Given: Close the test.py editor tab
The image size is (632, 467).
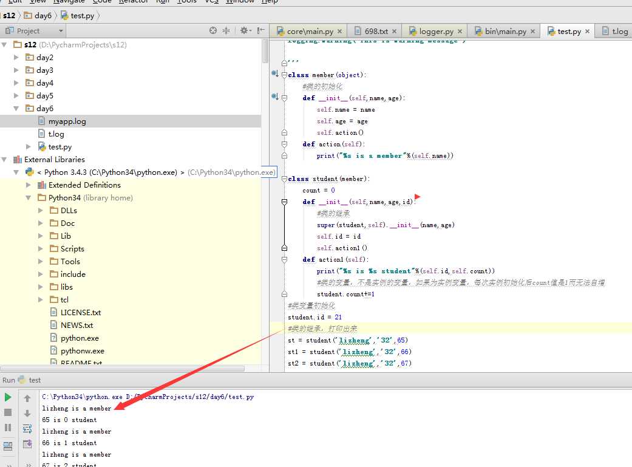Looking at the screenshot, I should (587, 32).
